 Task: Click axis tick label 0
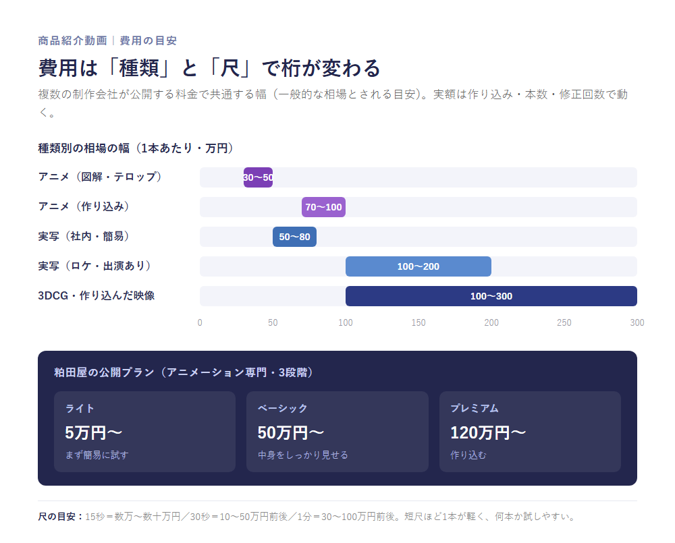200,322
